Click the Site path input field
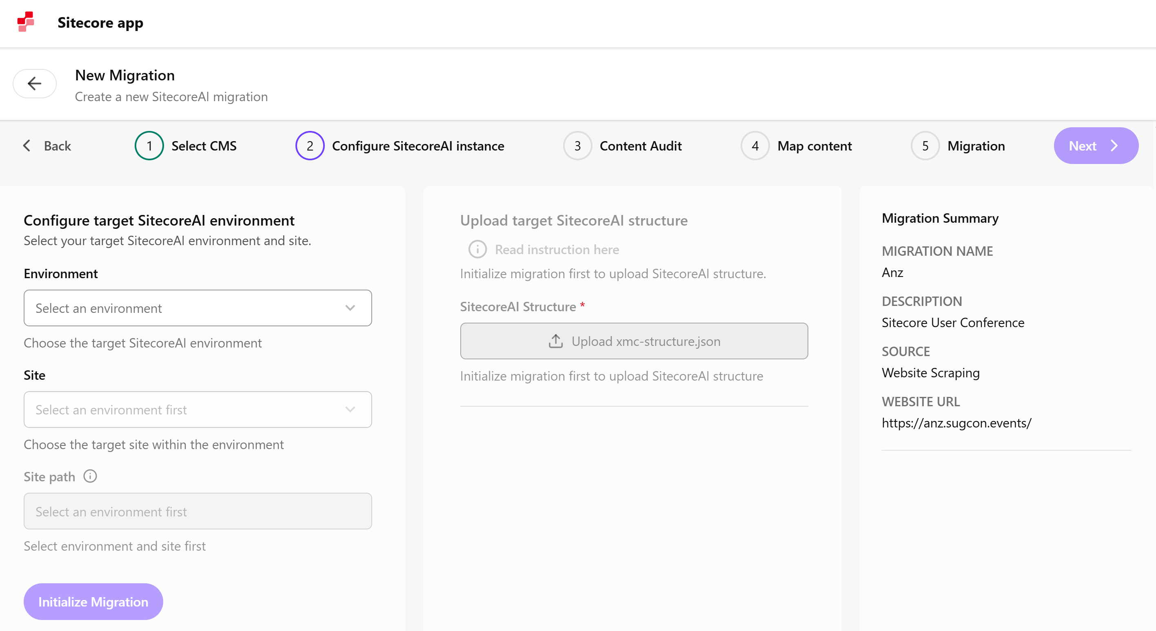Screen dimensions: 1156x631 197,511
